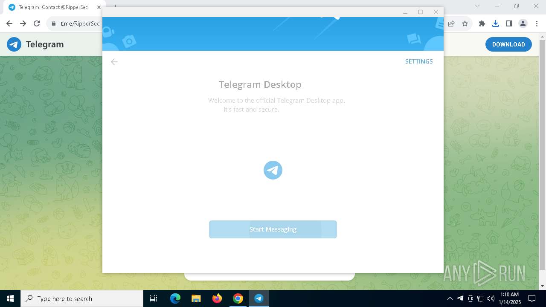The width and height of the screenshot is (546, 307).
Task: Reload the page in Chrome
Action: pyautogui.click(x=37, y=23)
